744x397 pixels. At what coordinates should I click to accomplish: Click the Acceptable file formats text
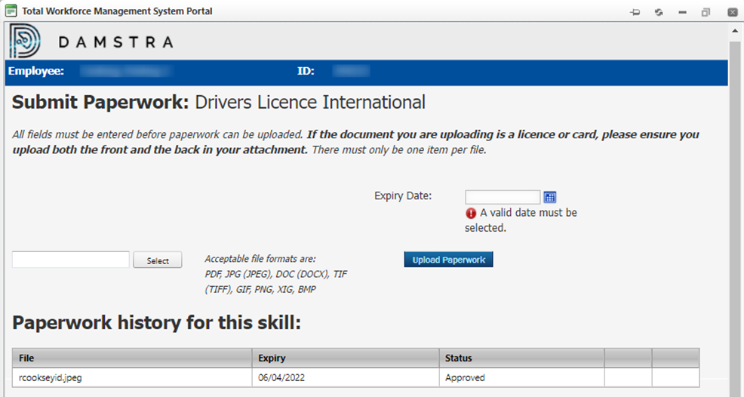[275, 274]
